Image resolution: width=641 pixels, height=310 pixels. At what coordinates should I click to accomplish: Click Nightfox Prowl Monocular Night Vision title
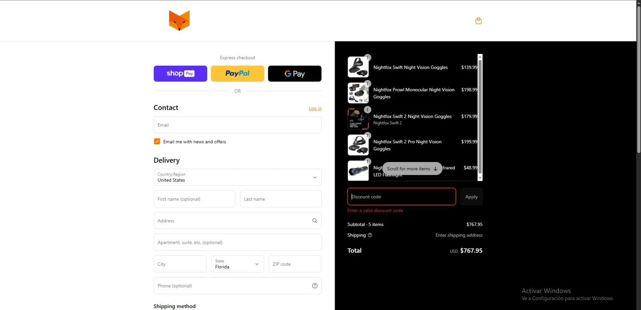click(x=414, y=93)
